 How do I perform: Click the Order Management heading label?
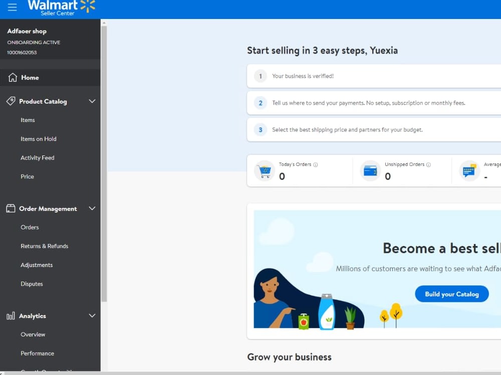(x=48, y=208)
